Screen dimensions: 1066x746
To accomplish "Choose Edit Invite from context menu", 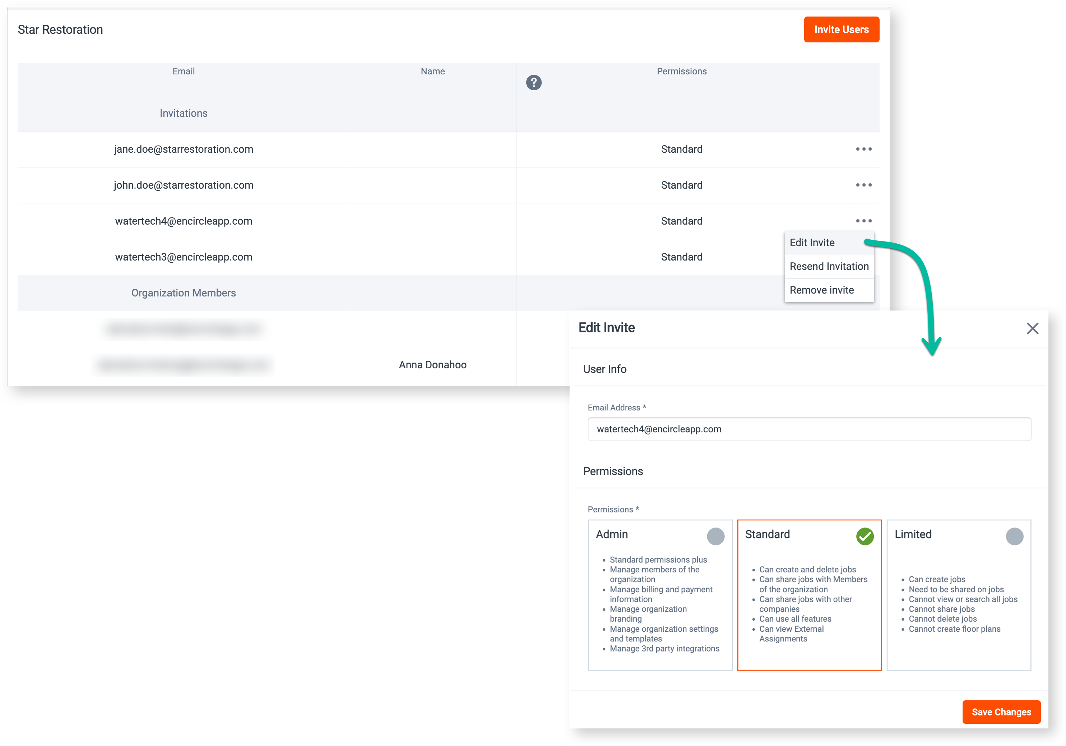I will (812, 243).
